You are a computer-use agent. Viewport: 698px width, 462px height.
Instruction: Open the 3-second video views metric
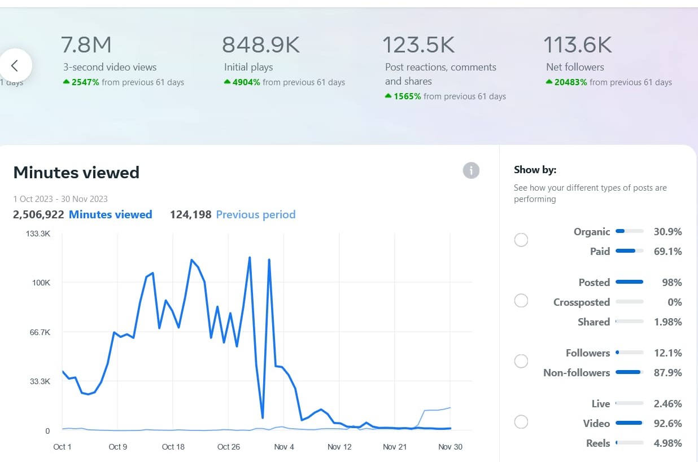pyautogui.click(x=110, y=67)
